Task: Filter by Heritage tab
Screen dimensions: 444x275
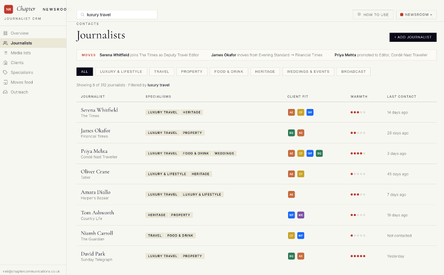Action: (265, 72)
